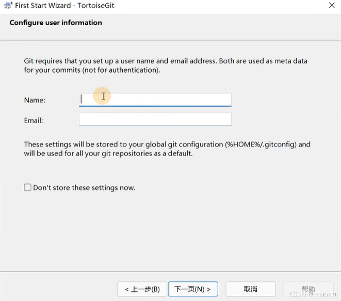Close the First Start Wizard window
Screen dimensions: 341x301
pyautogui.click(x=332, y=5)
